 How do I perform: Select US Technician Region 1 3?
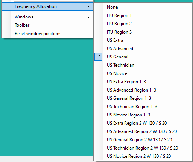pyautogui.click(x=143, y=107)
